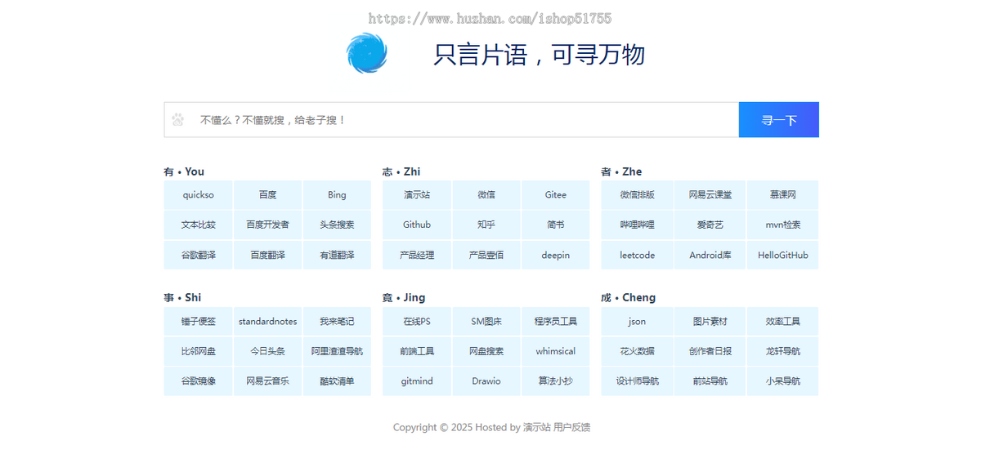Open the Gitee link
This screenshot has width=981, height=454.
[556, 195]
